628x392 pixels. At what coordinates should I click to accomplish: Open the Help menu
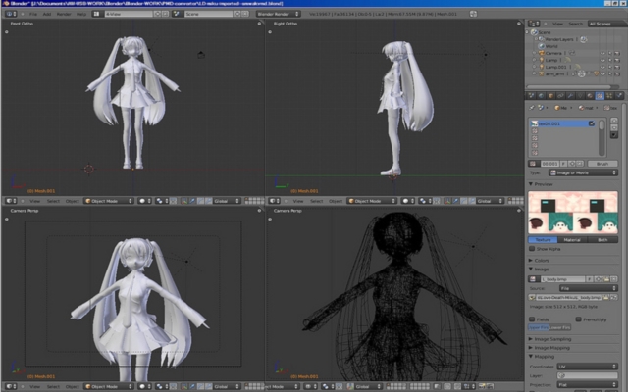tap(81, 14)
